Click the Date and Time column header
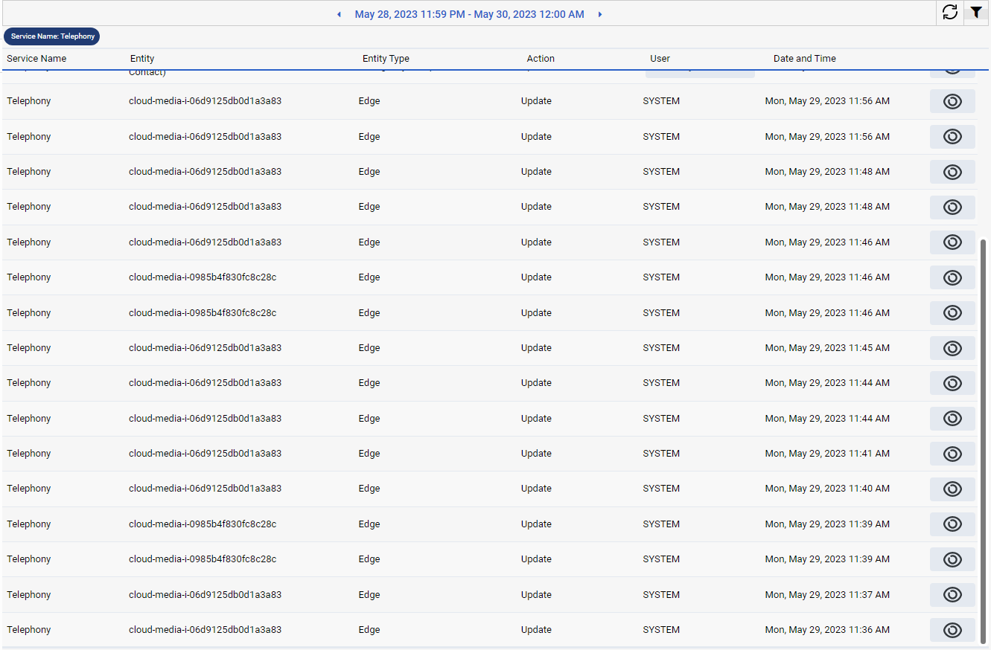 [x=804, y=59]
